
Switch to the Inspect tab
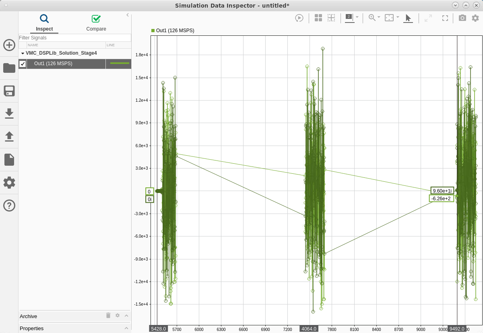pyautogui.click(x=44, y=23)
